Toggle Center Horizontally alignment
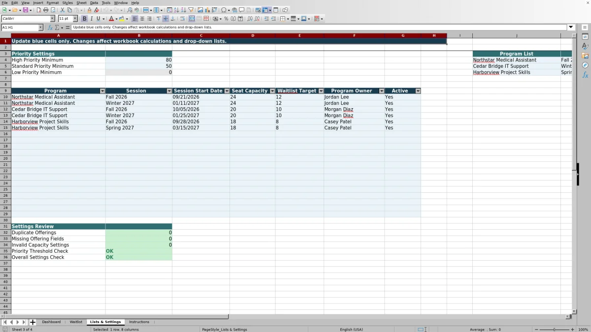This screenshot has height=332, width=591. point(142,19)
